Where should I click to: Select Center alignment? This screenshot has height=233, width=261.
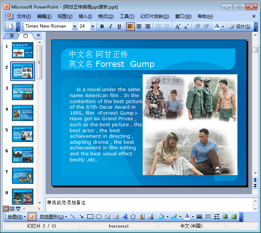(x=139, y=27)
